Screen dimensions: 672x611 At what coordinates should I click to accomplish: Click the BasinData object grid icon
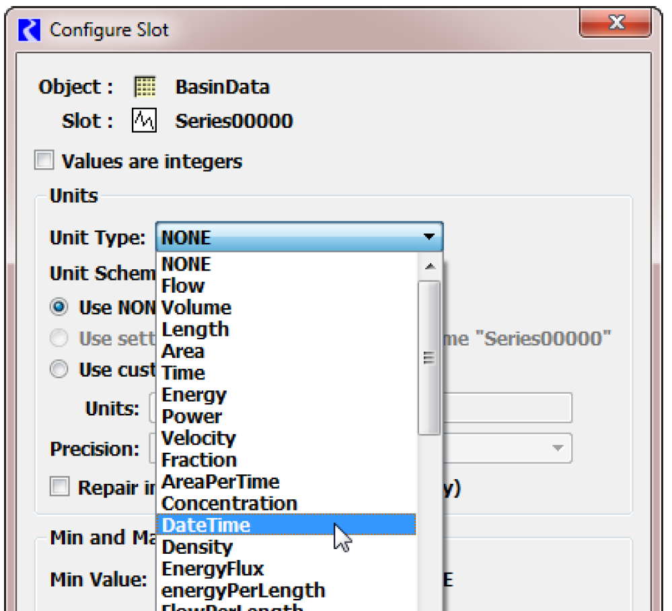tap(144, 87)
